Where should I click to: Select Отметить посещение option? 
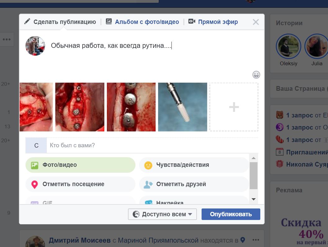pos(80,184)
